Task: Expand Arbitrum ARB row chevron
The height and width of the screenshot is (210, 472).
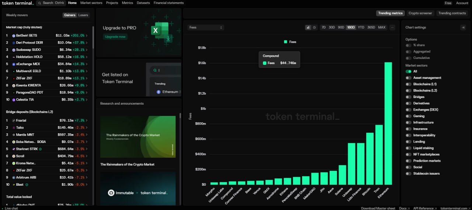Action: click(87, 178)
